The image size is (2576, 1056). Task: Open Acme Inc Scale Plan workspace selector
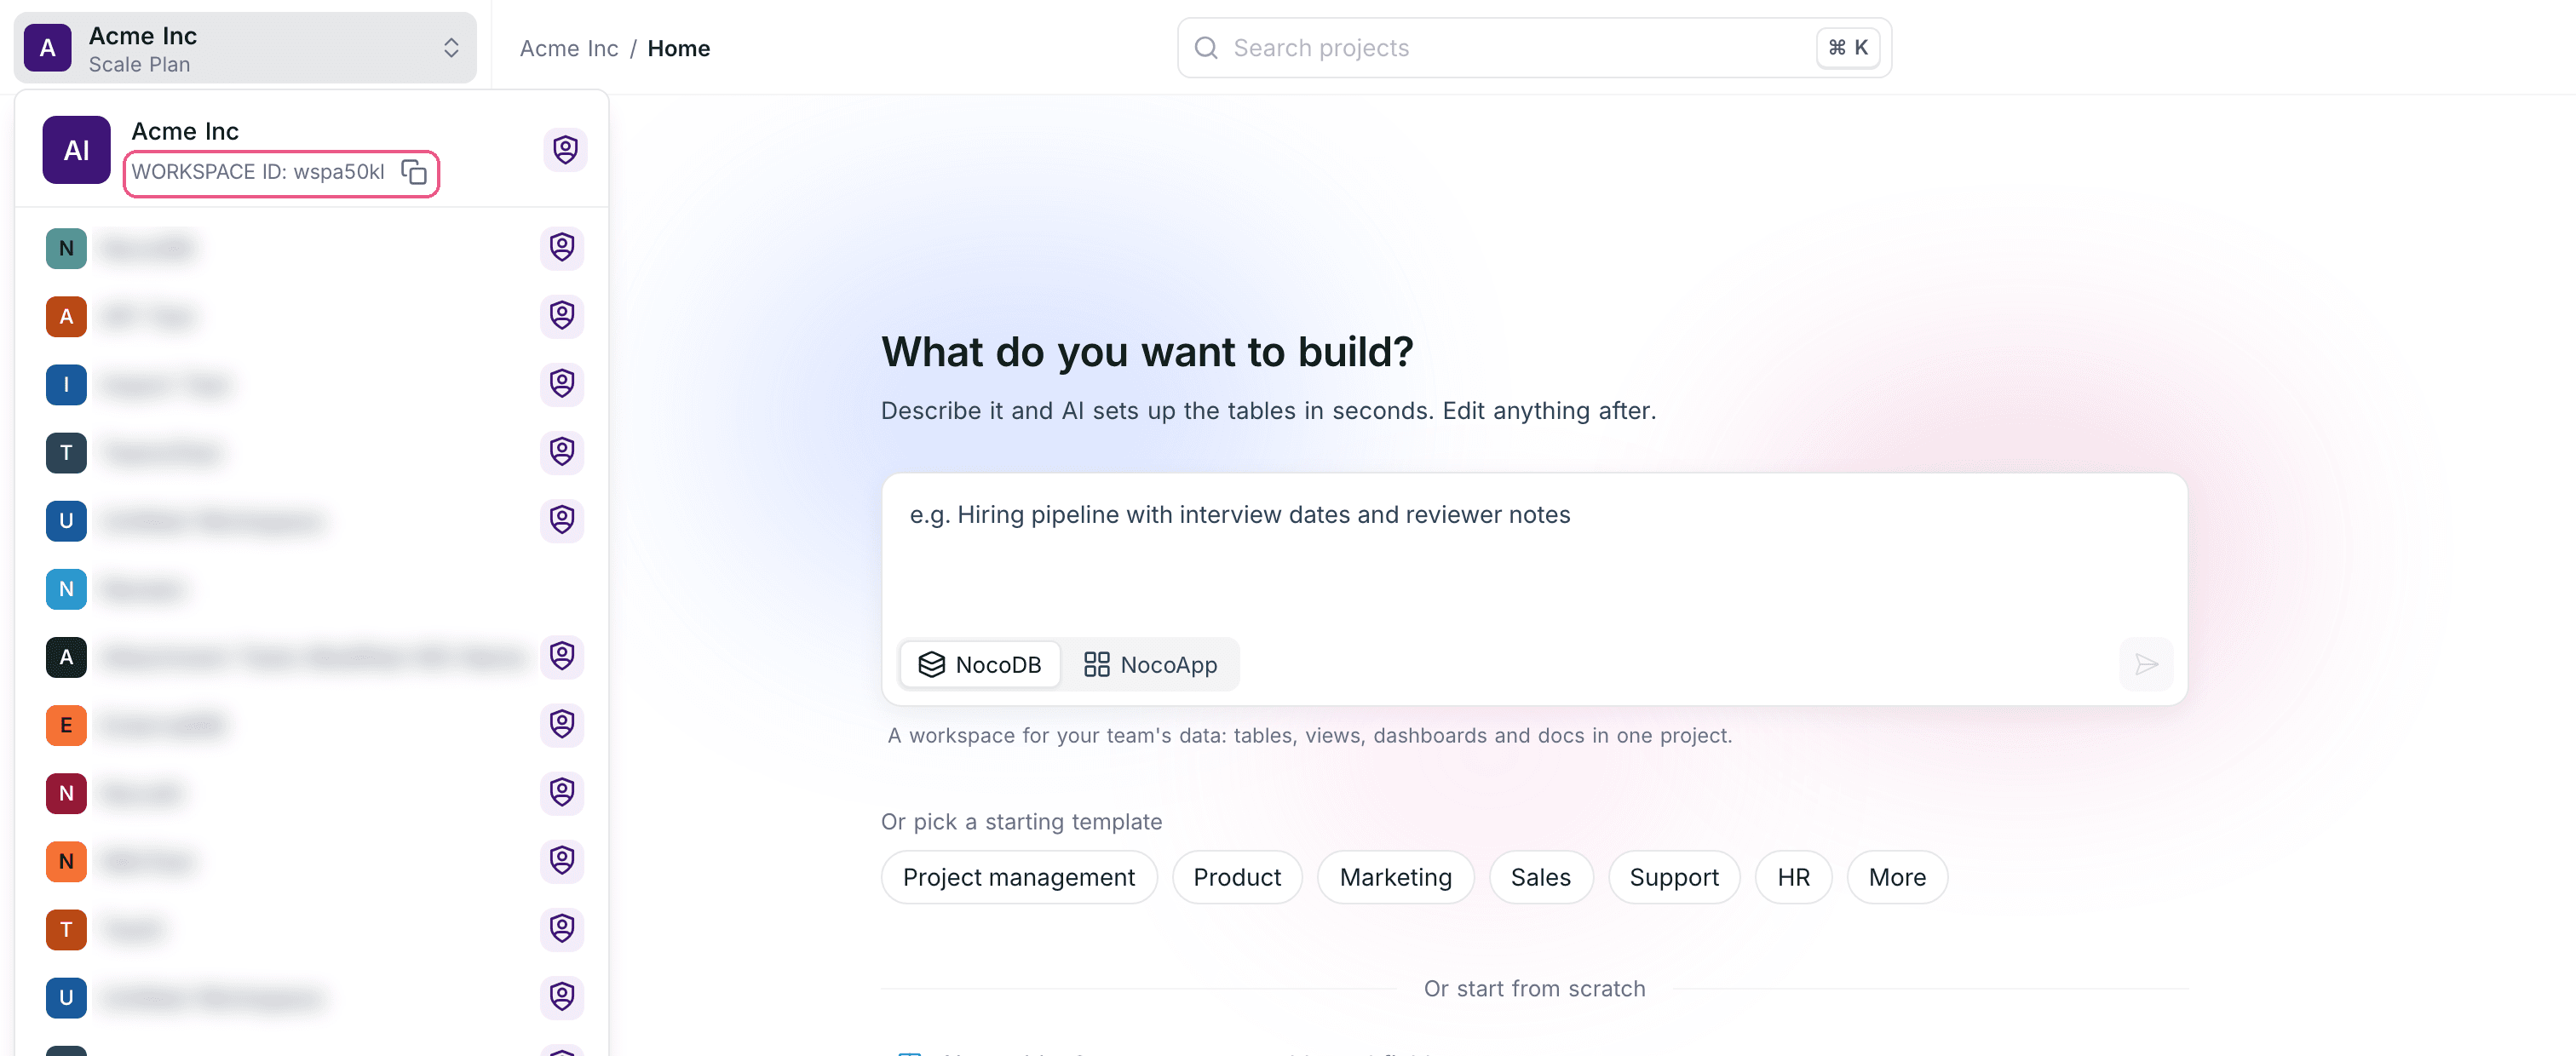point(245,48)
